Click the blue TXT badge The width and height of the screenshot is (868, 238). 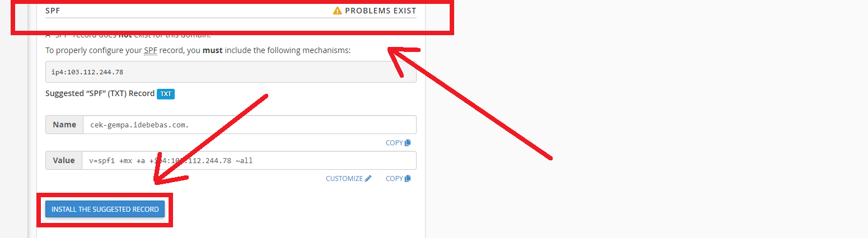point(166,94)
